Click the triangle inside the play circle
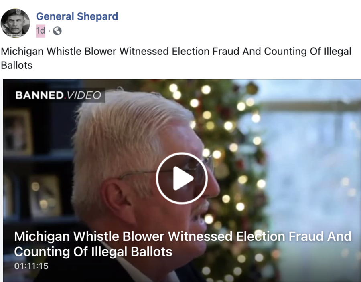The width and height of the screenshot is (361, 282). click(183, 179)
